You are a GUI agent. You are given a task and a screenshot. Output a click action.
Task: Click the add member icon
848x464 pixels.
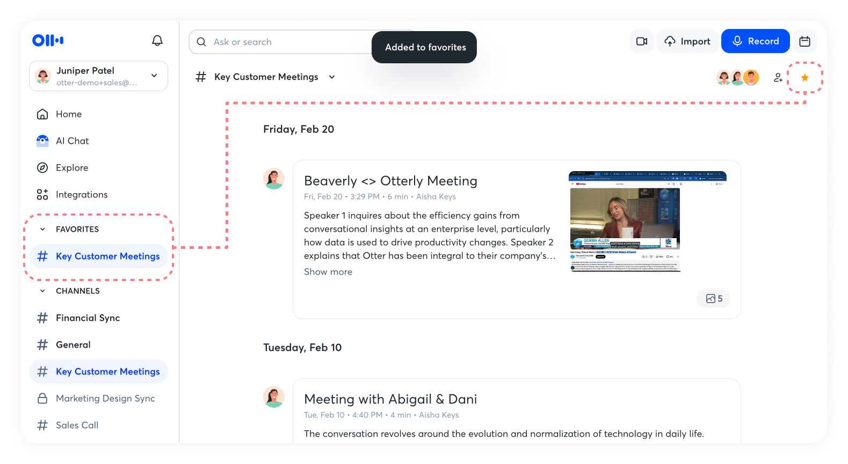778,78
